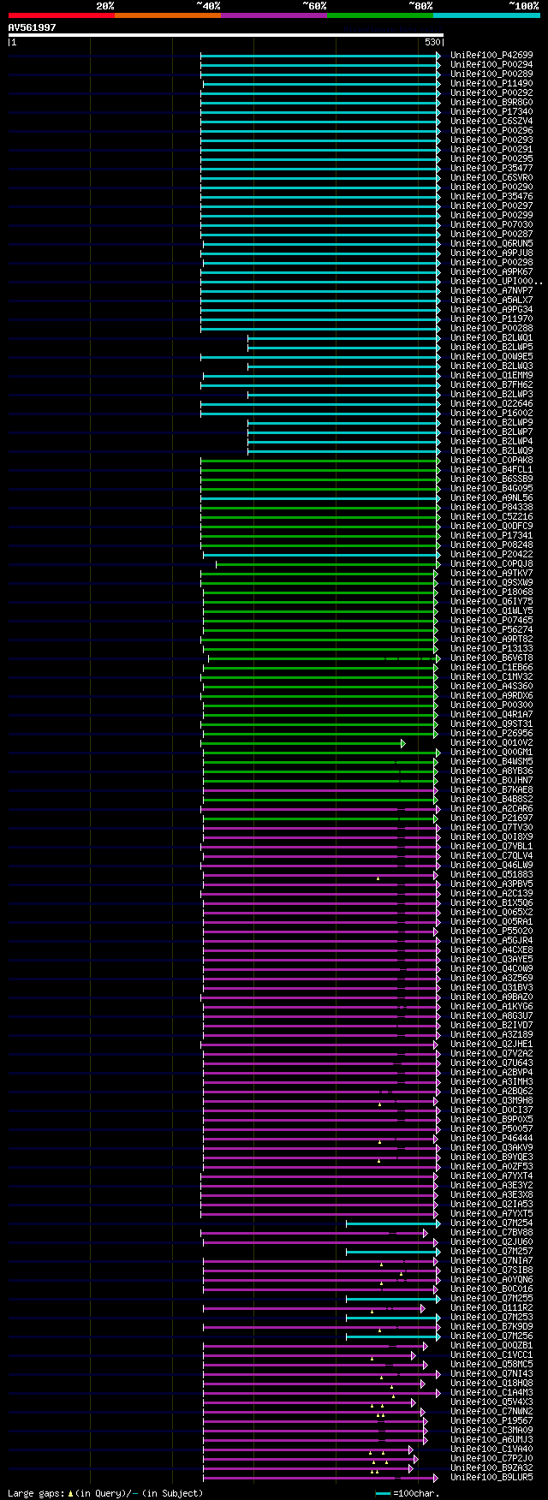Select hit label UniRef100_P50057
Screen dimensions: 548x1500
[491, 1129]
